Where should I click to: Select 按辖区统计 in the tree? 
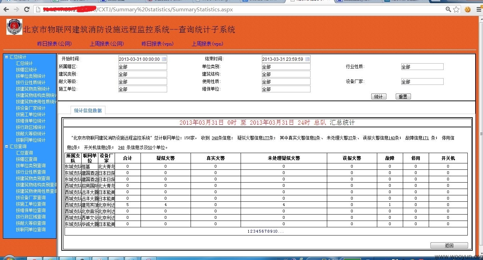pos(26,70)
